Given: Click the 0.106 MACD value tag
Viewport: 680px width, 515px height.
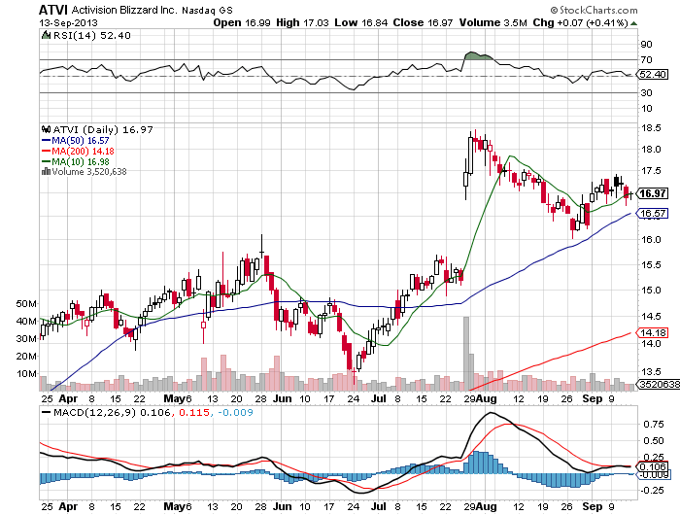Looking at the screenshot, I should [x=653, y=466].
